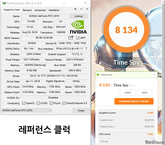
Task: Click the Time Spy title banner
Action: [127, 62]
